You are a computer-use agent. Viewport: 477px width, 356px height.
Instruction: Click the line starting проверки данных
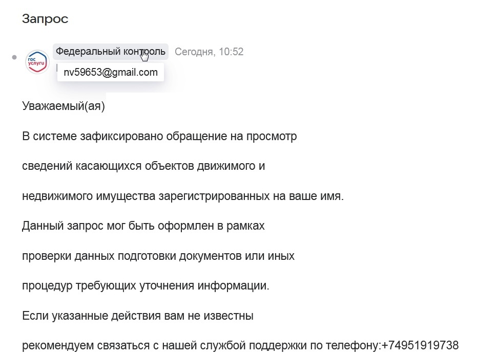pyautogui.click(x=158, y=255)
